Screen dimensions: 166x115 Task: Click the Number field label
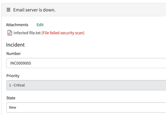point(13,53)
